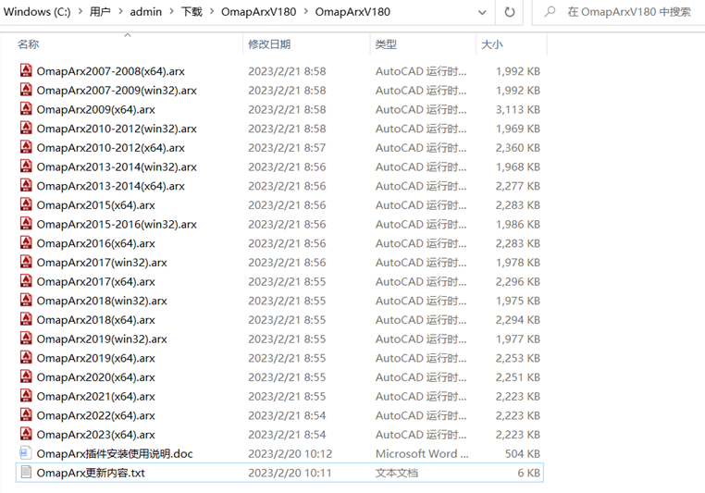The height and width of the screenshot is (493, 705).
Task: Expand the chevron after admin in breadcrumb
Action: [x=171, y=12]
